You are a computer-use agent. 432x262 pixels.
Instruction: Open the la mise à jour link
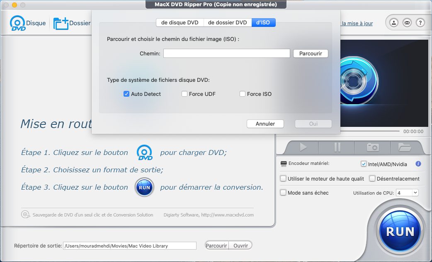point(357,23)
